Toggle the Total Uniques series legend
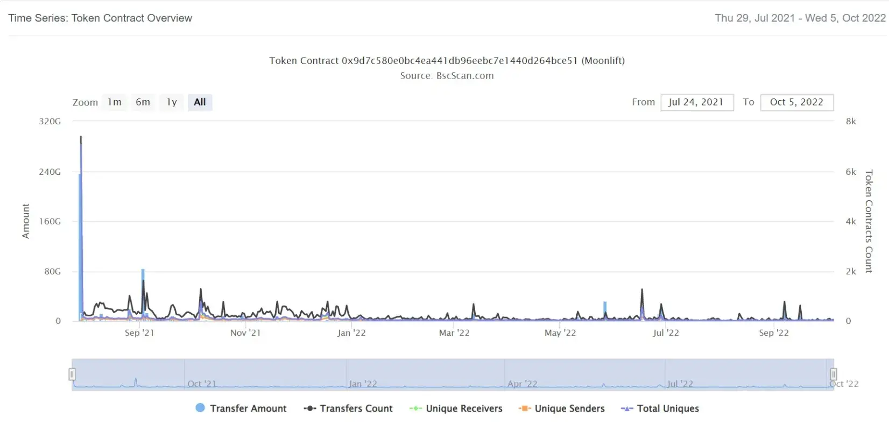 pyautogui.click(x=660, y=408)
